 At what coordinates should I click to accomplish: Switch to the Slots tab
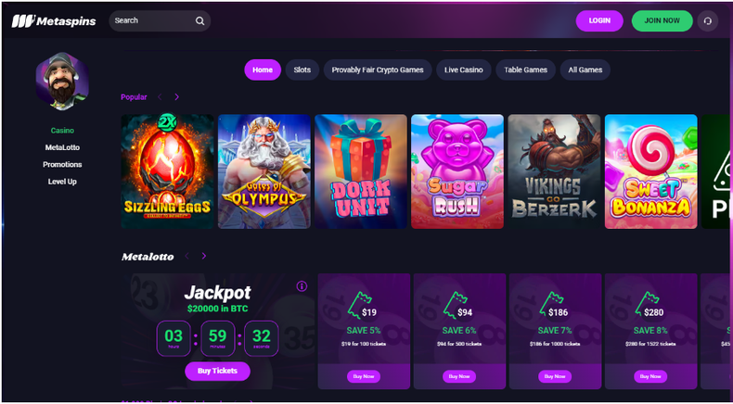[x=302, y=70]
